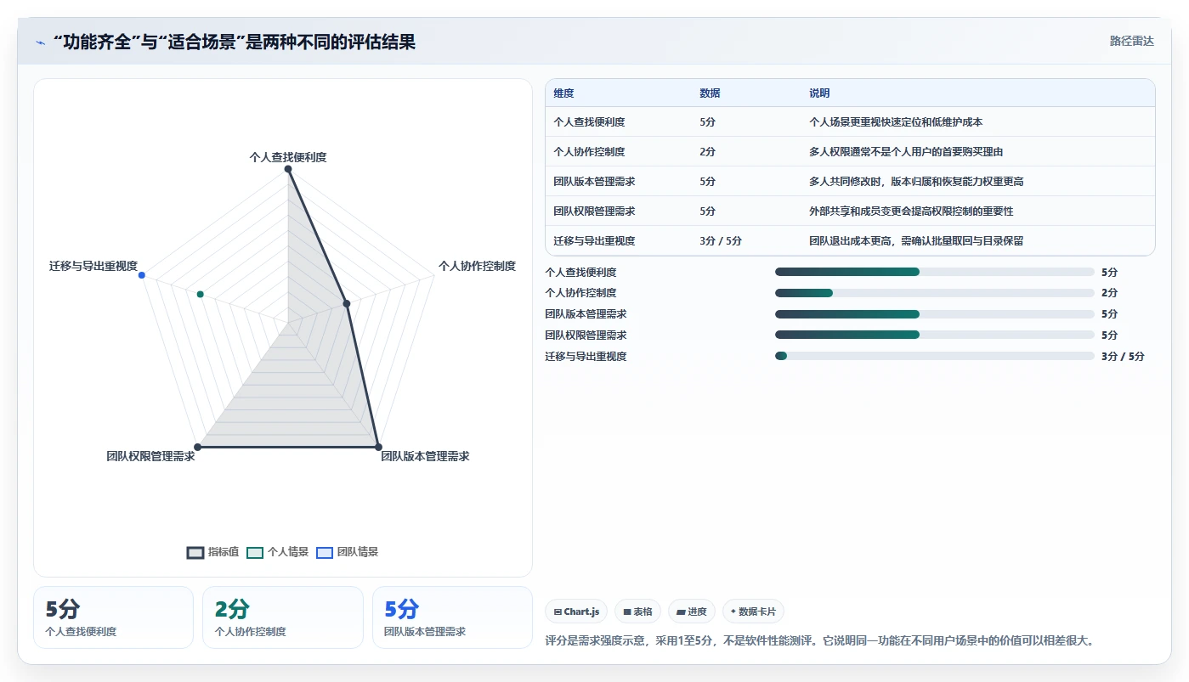Click the 路径雷达 label in header
This screenshot has width=1189, height=682.
click(x=1132, y=41)
